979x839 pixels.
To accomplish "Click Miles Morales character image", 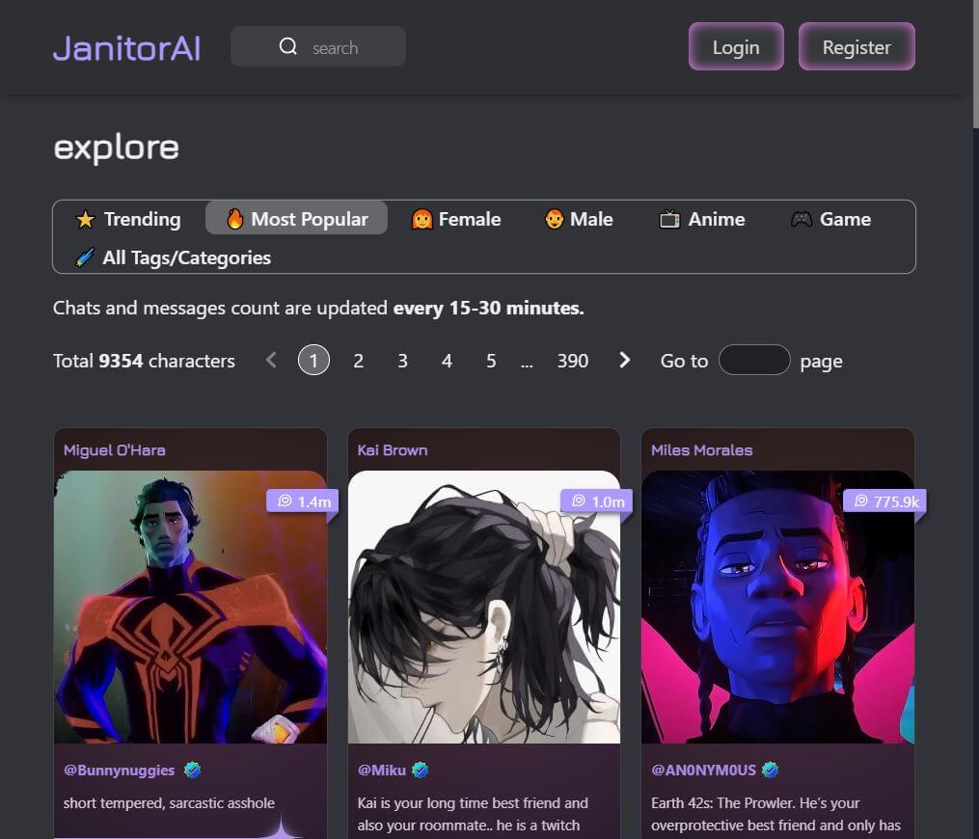I will [778, 607].
